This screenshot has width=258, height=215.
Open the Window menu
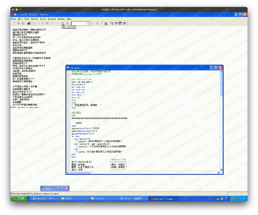click(x=61, y=19)
